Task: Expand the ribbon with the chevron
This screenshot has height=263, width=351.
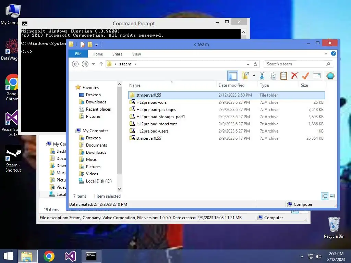Action: click(326, 53)
